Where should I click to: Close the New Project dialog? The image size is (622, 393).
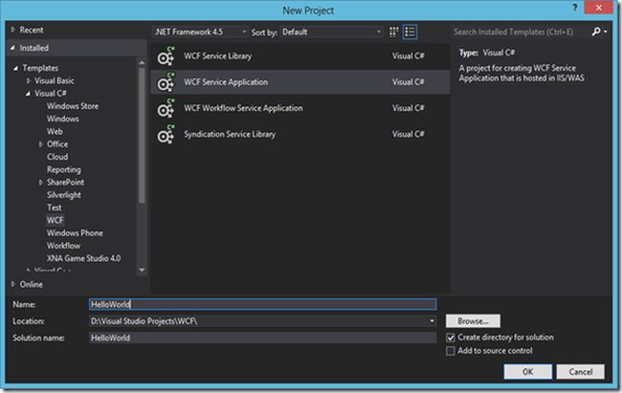click(599, 8)
